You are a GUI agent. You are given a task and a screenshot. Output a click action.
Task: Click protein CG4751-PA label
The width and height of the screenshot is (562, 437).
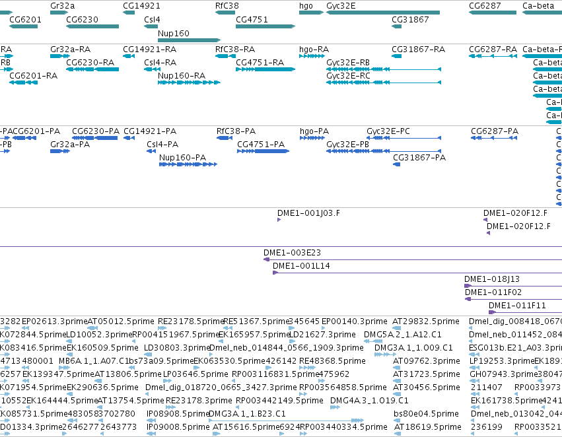click(x=261, y=145)
